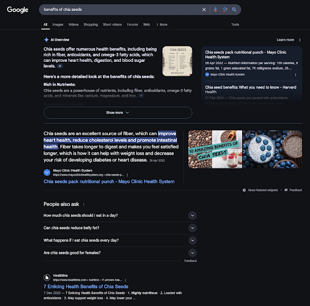Screen dimensions: 310x306
Task: Click the '10 Amazing Benefits of Chia Seeds' thumbnail
Action: [215, 149]
